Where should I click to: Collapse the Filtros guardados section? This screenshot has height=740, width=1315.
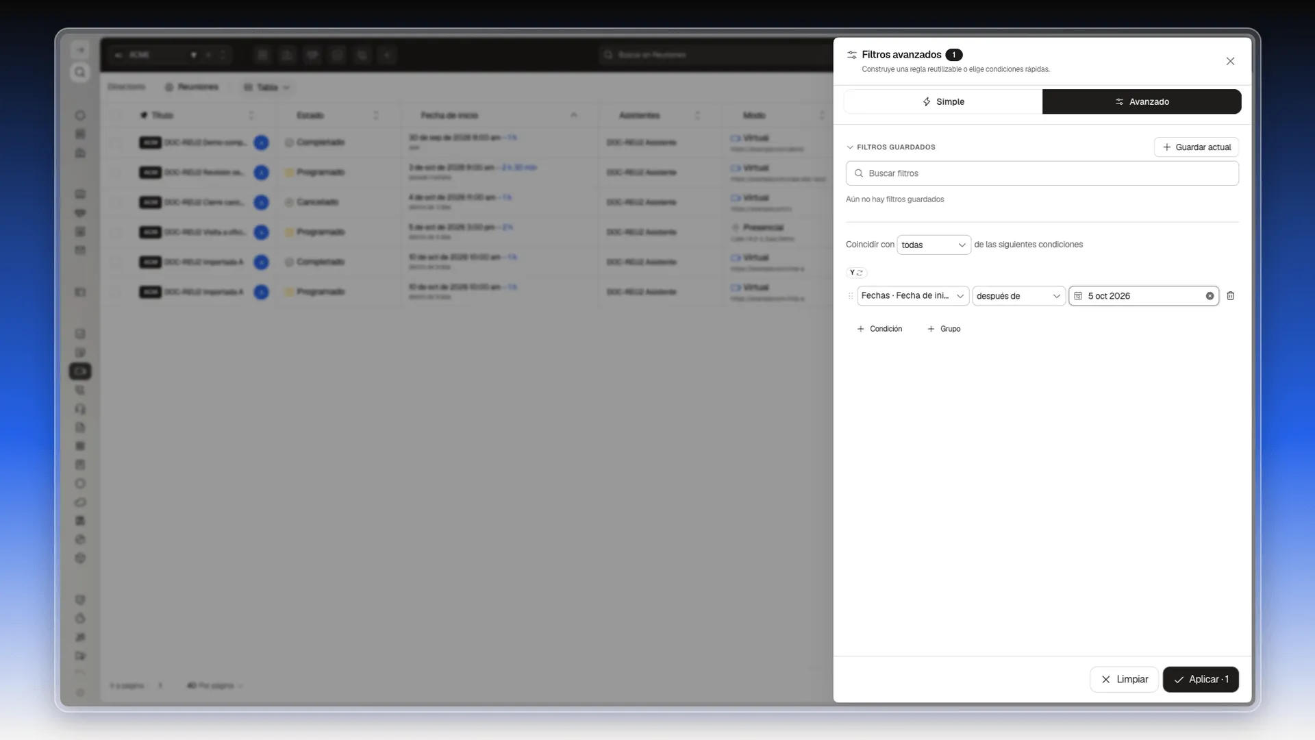coord(891,147)
